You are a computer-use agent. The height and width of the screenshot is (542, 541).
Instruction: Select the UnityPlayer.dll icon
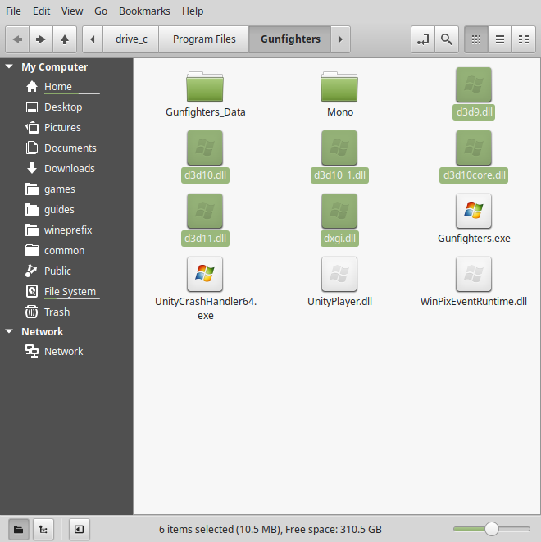tap(339, 274)
